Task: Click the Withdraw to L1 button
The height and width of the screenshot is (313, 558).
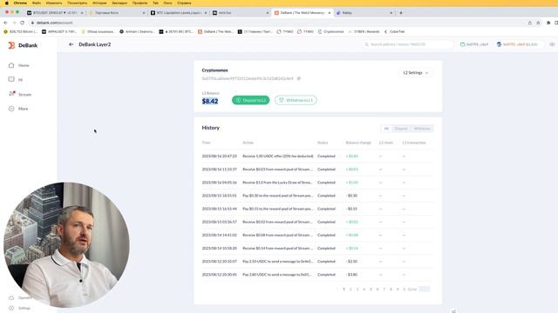Action: click(296, 100)
